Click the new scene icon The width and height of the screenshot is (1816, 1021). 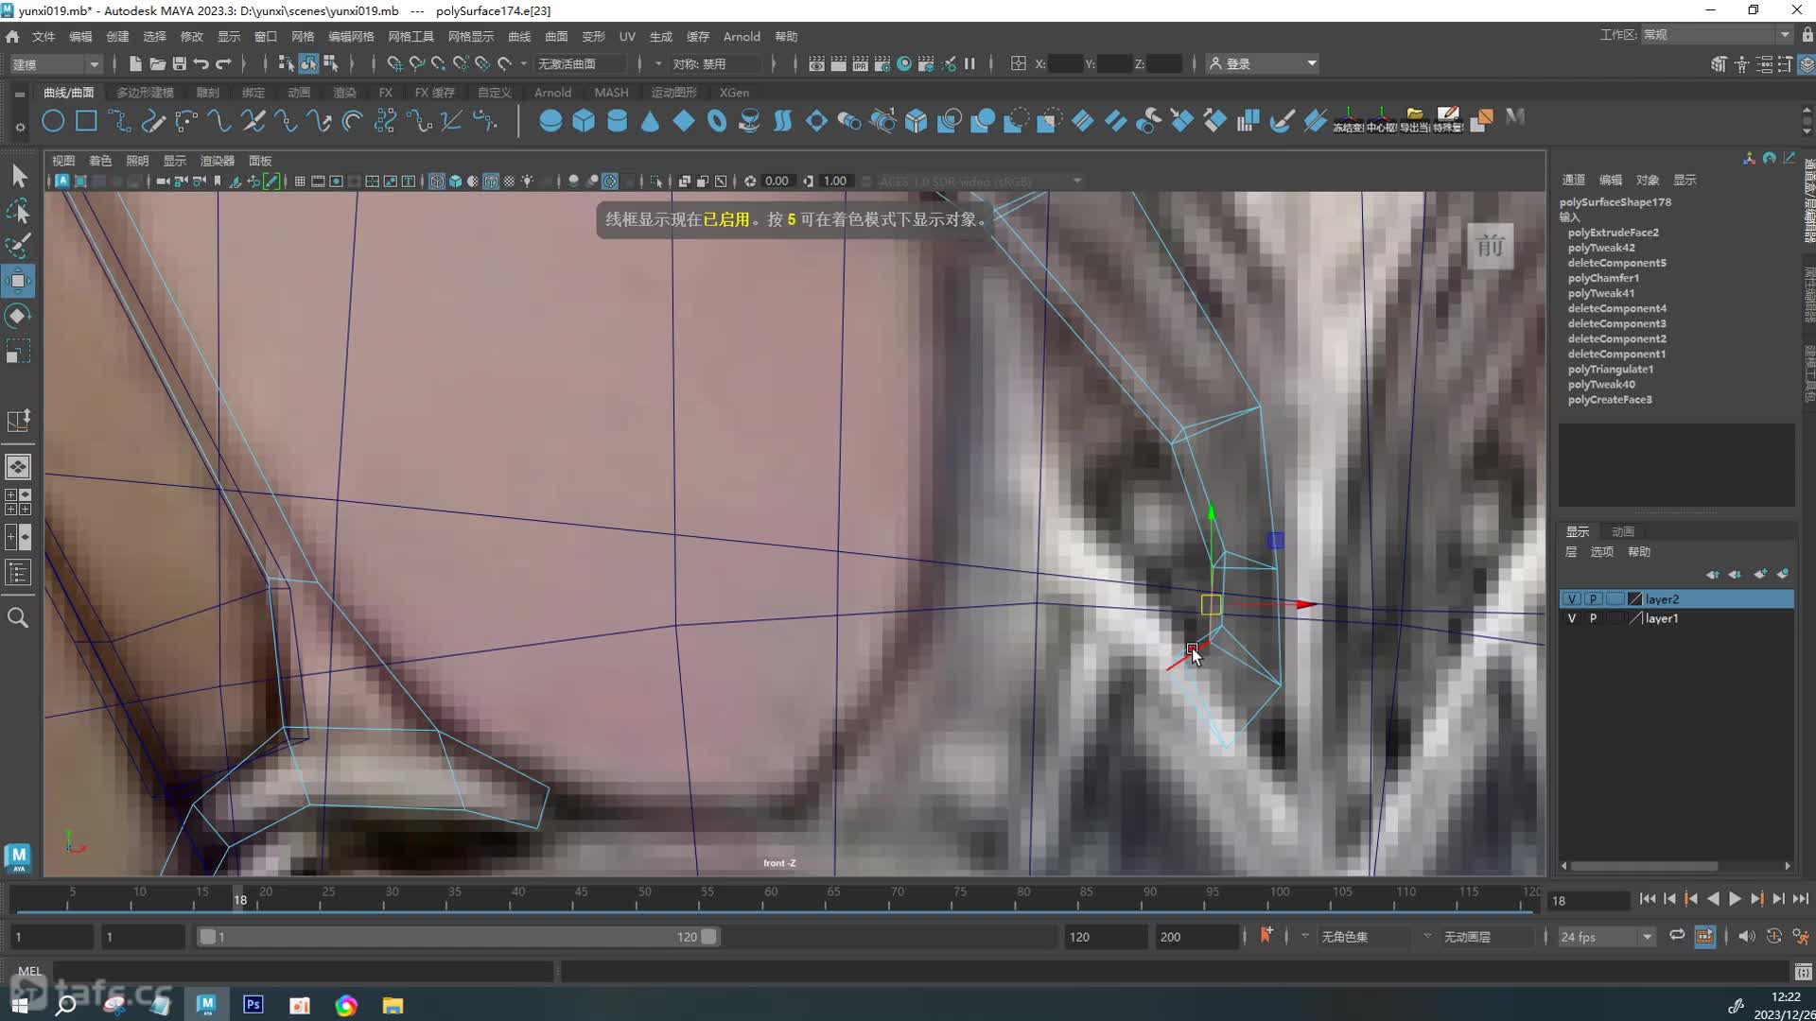click(135, 63)
